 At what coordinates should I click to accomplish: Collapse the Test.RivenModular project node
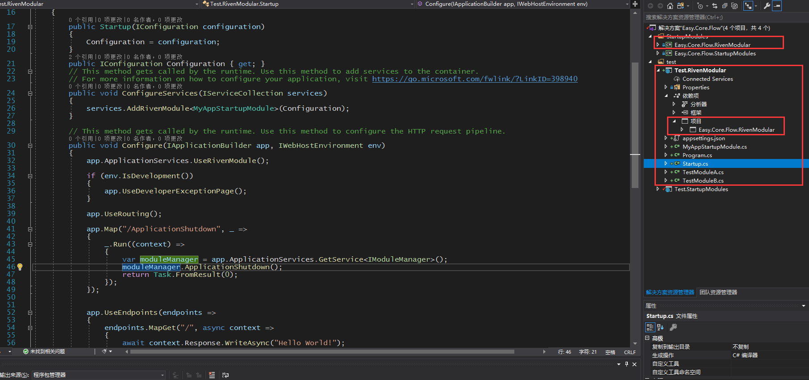point(658,71)
